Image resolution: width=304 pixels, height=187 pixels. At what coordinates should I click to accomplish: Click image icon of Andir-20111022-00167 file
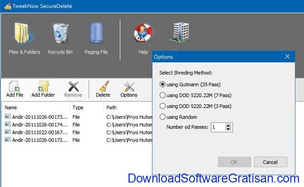[8, 132]
